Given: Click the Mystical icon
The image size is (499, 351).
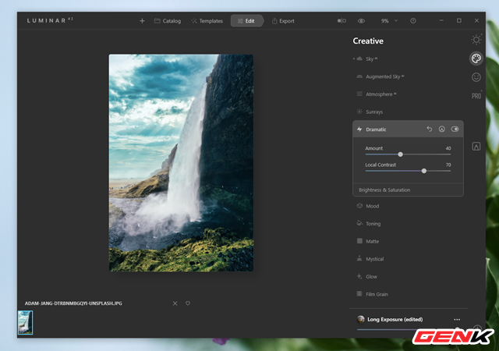Looking at the screenshot, I should tap(359, 258).
